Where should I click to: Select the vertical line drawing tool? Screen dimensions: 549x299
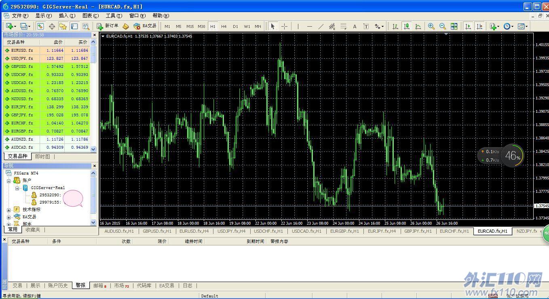pos(298,26)
